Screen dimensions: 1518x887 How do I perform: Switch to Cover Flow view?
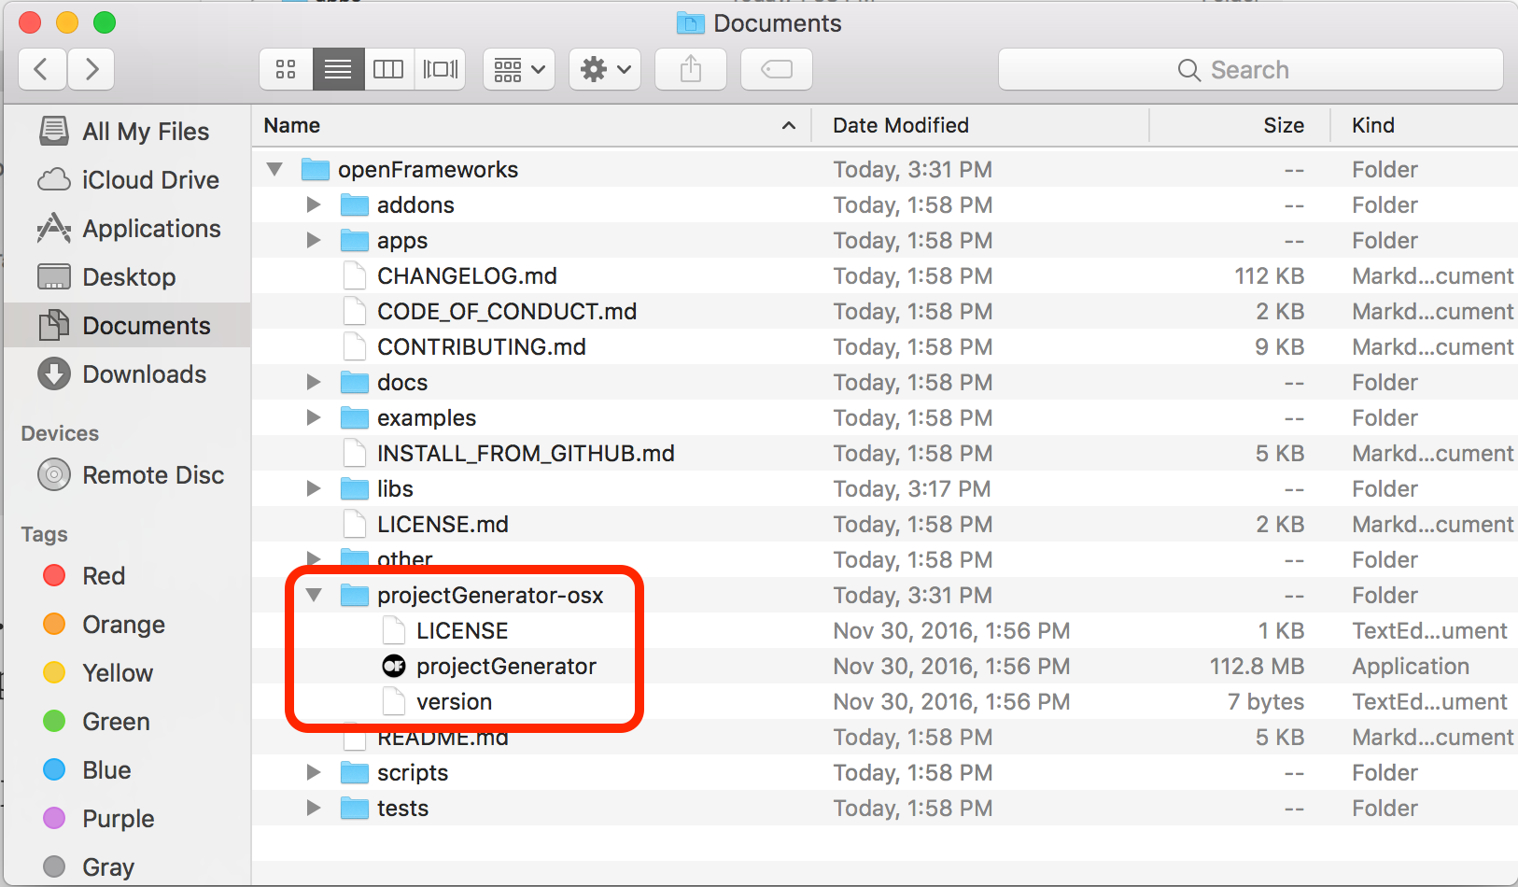pyautogui.click(x=439, y=69)
